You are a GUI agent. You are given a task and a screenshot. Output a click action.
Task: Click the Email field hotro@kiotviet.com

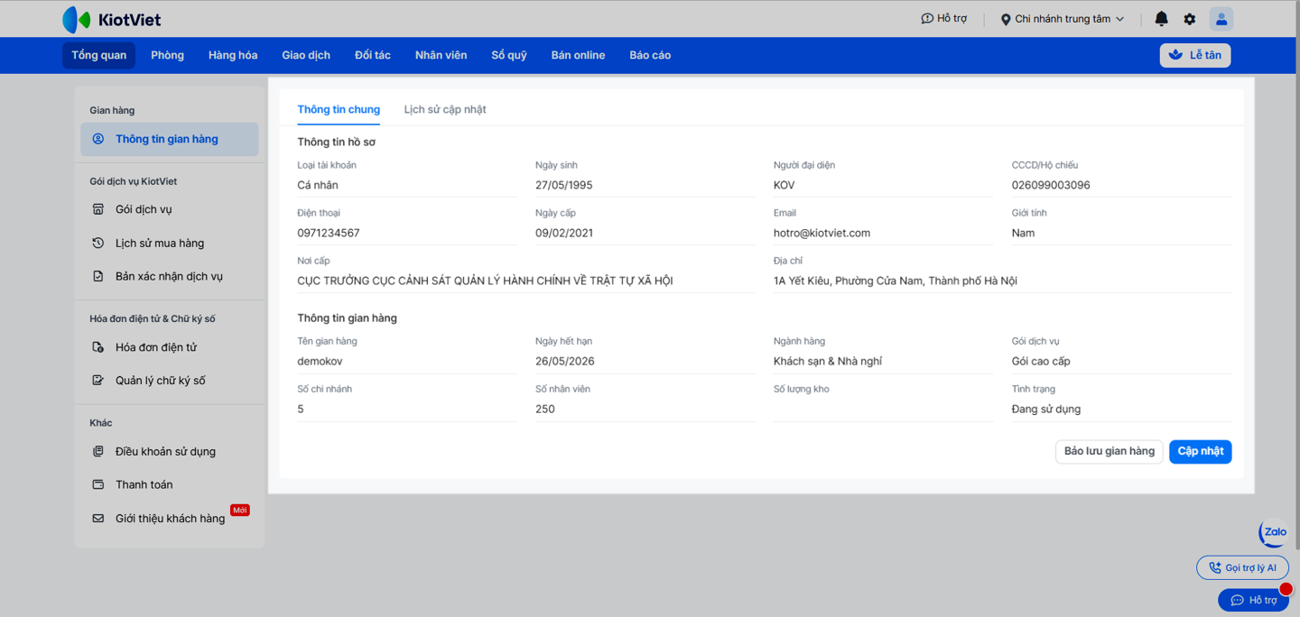[822, 233]
